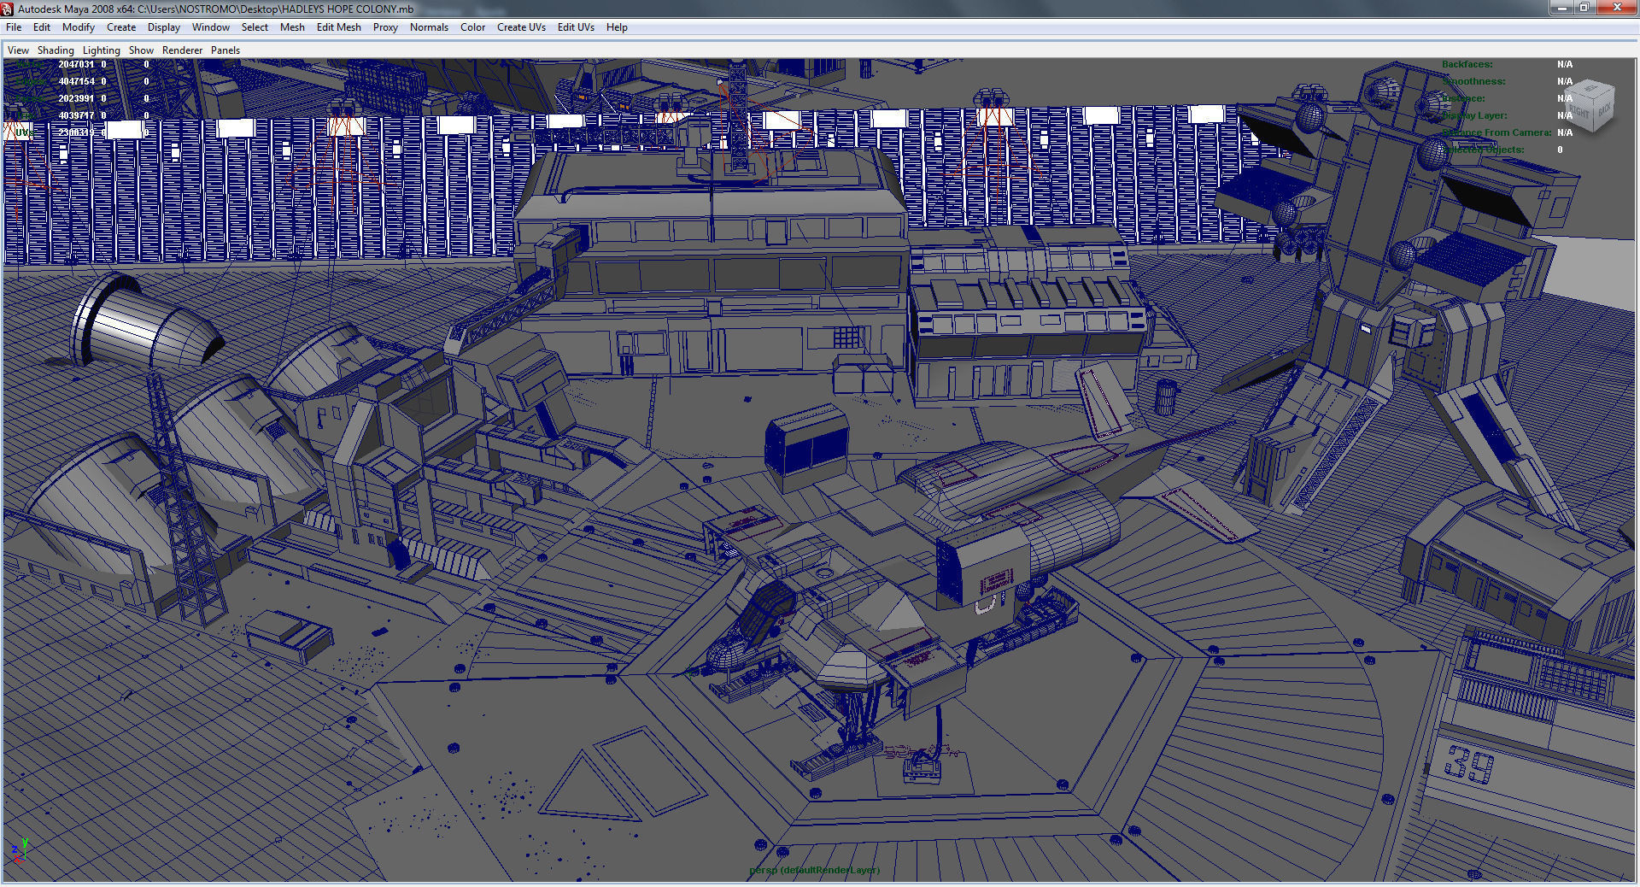Image resolution: width=1640 pixels, height=887 pixels.
Task: Open the File menu
Action: pos(14,27)
